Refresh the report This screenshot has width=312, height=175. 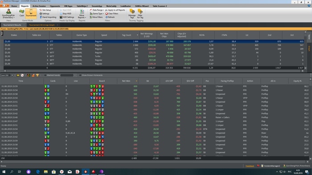pos(110,17)
